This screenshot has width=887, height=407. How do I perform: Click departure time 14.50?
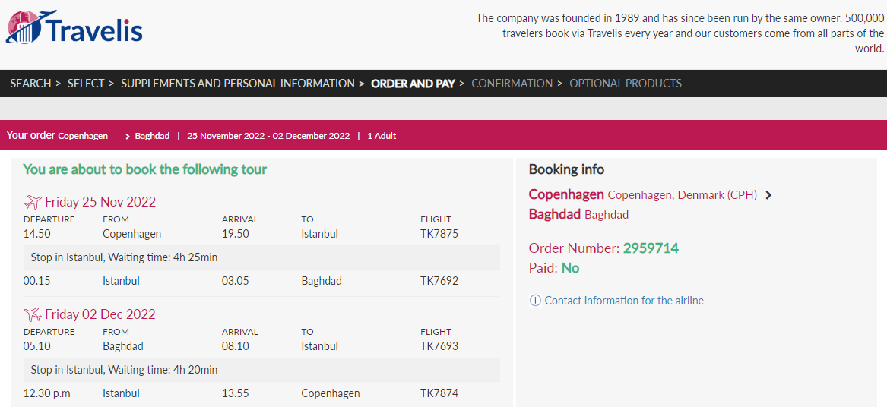click(x=36, y=233)
